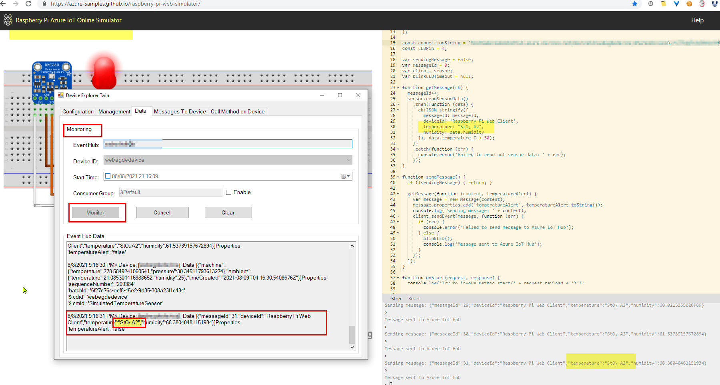Viewport: 720px width, 385px height.
Task: Click the console line with messageId 29
Action: pos(544,305)
